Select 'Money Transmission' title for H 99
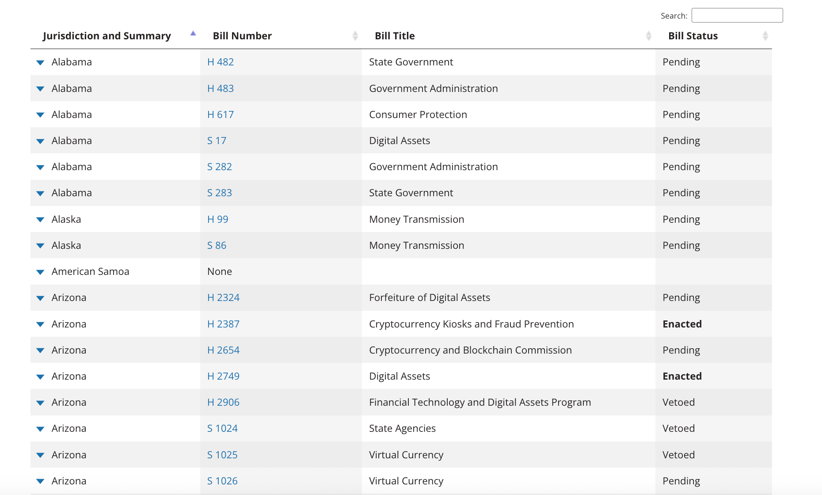The image size is (822, 495). click(416, 219)
